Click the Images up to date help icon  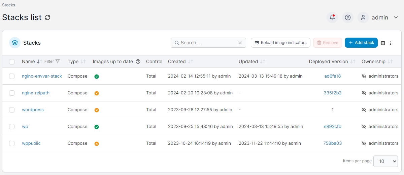[138, 61]
